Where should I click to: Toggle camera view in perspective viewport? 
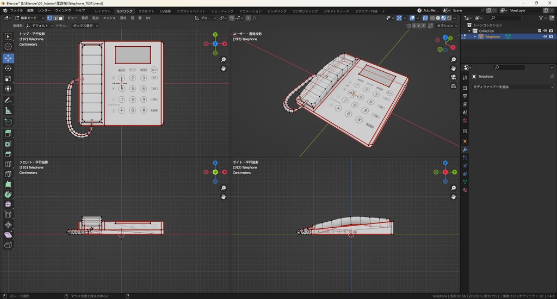tap(453, 77)
